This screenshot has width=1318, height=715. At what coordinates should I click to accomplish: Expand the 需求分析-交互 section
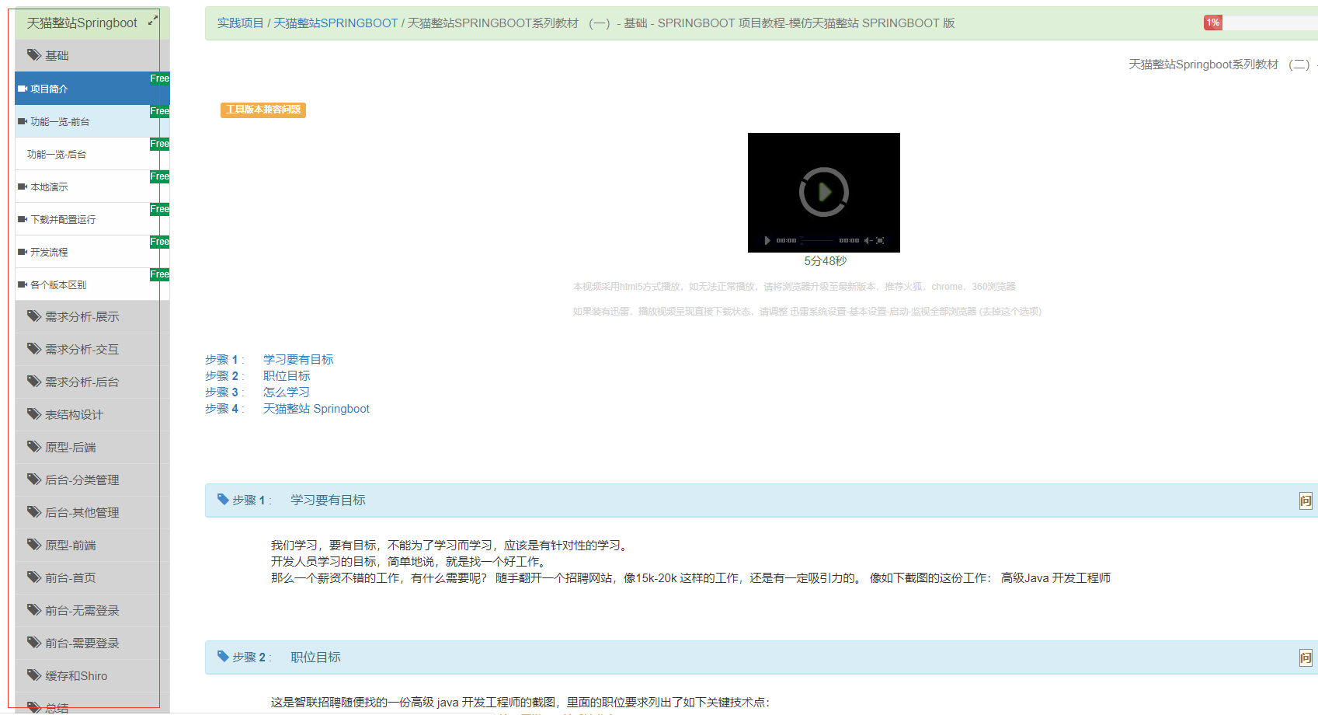pyautogui.click(x=92, y=349)
